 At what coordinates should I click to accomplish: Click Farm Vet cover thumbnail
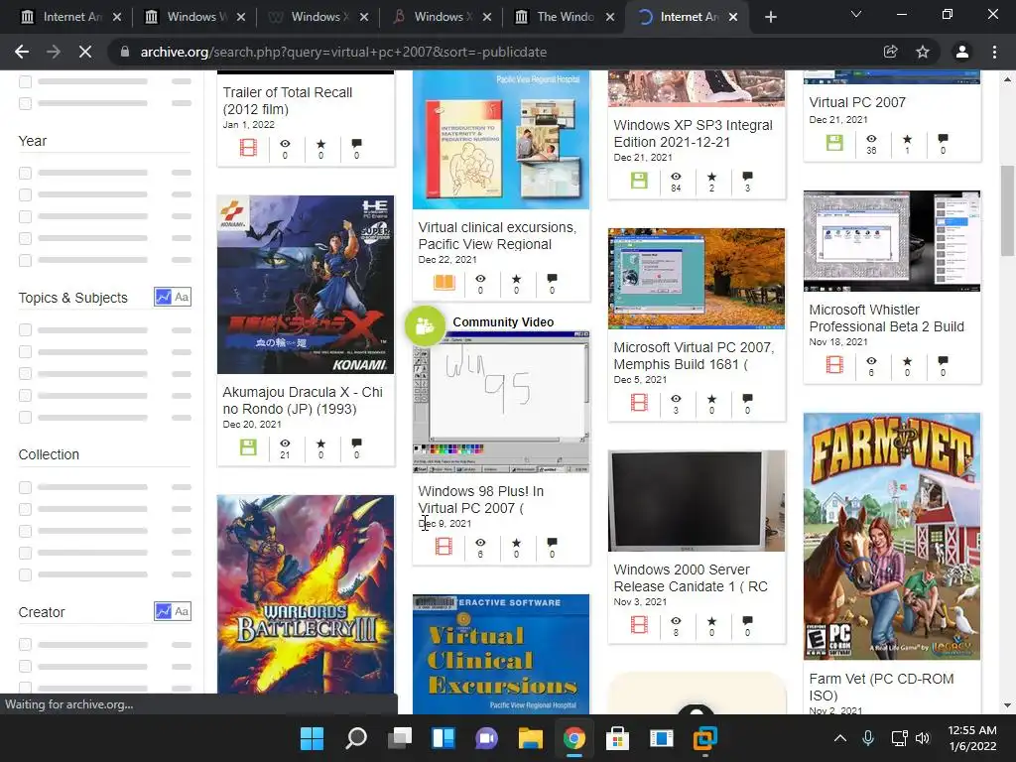pyautogui.click(x=892, y=537)
